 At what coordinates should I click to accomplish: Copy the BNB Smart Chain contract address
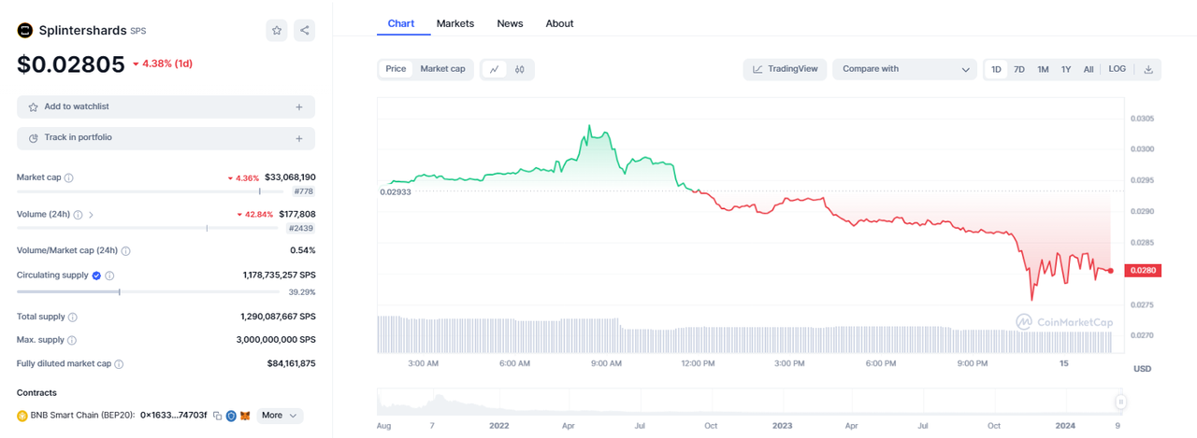click(x=217, y=416)
